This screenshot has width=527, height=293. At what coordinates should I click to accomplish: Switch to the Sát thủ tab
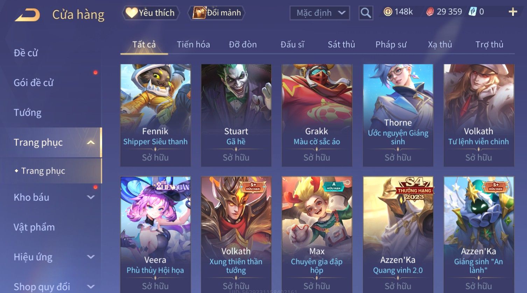coord(341,44)
